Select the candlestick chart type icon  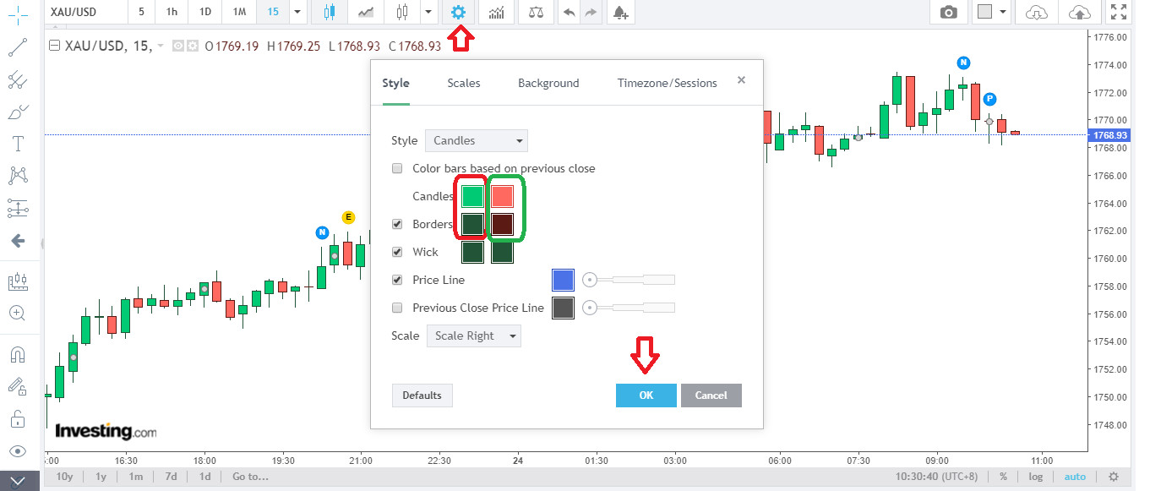tap(329, 12)
